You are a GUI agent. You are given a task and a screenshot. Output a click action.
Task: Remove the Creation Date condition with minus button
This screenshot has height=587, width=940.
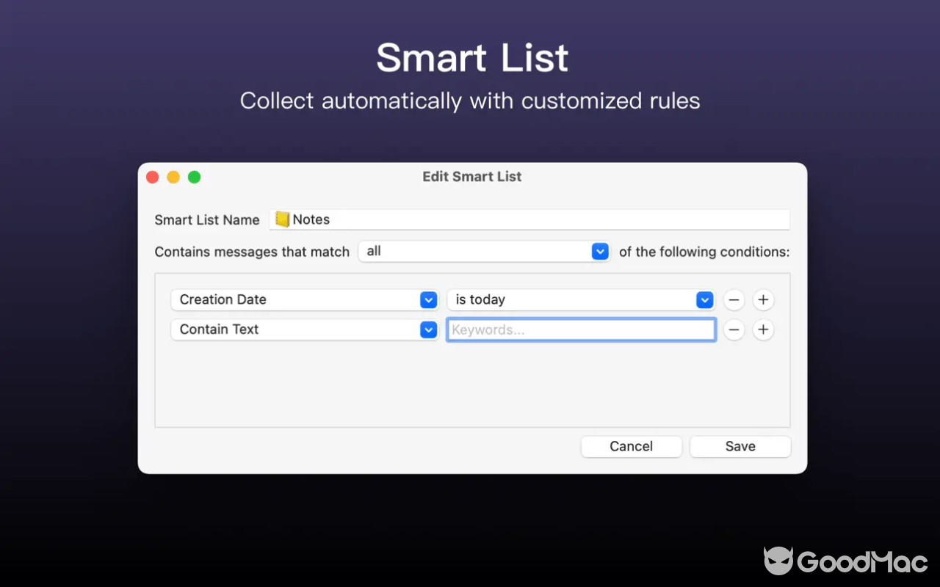tap(734, 300)
